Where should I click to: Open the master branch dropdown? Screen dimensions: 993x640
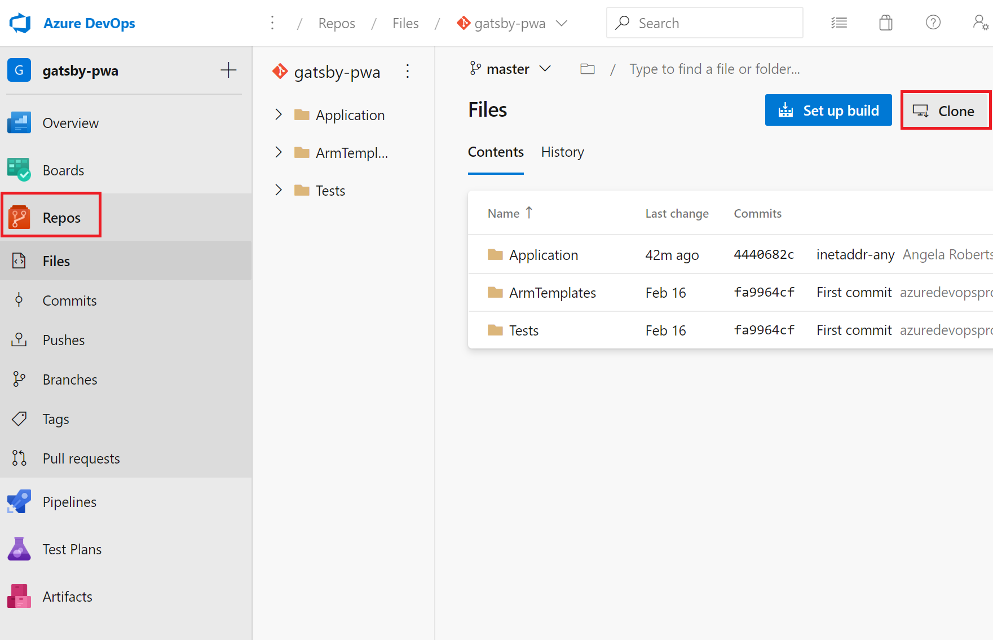(x=510, y=69)
